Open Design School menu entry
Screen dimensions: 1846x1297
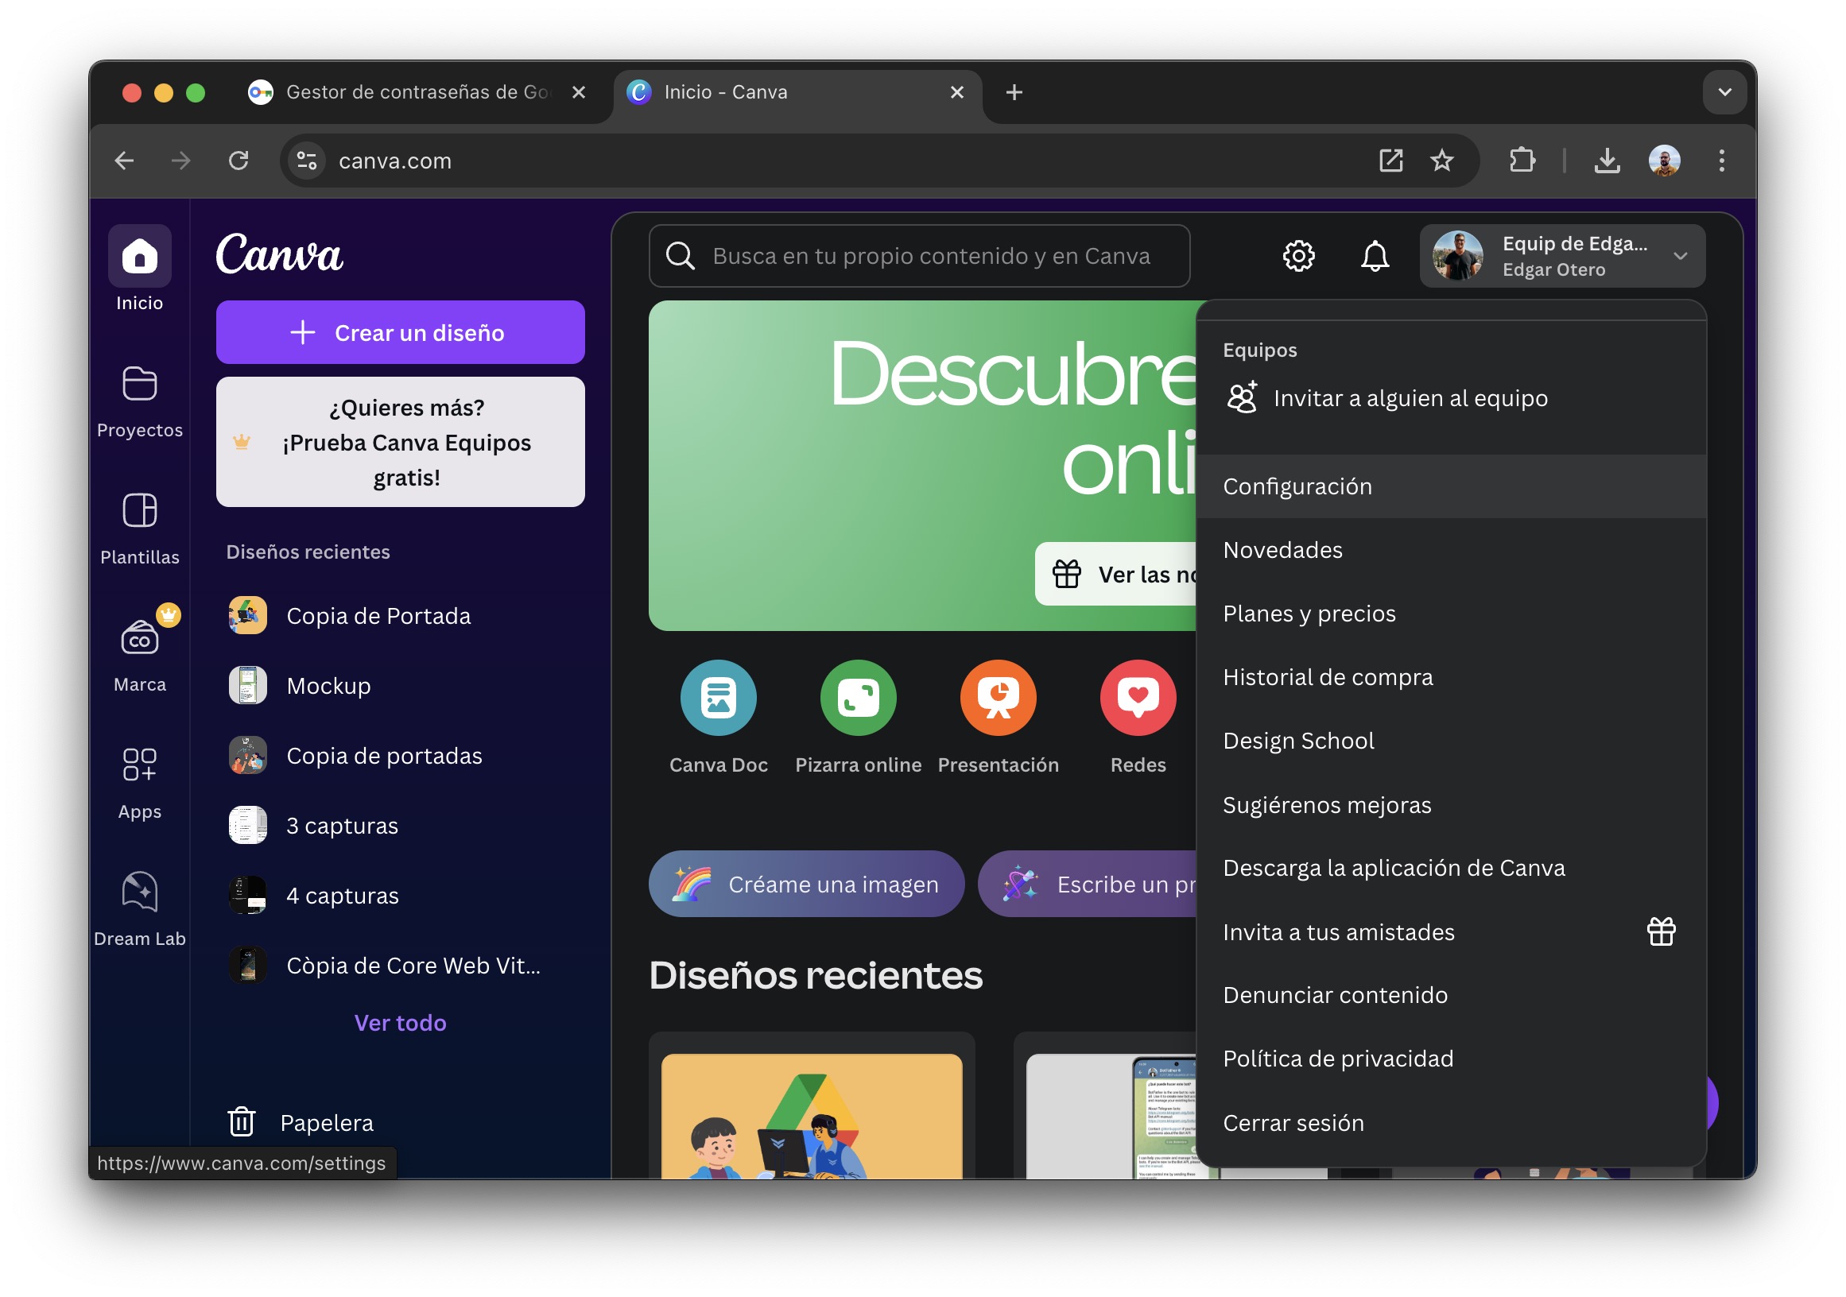click(1451, 741)
